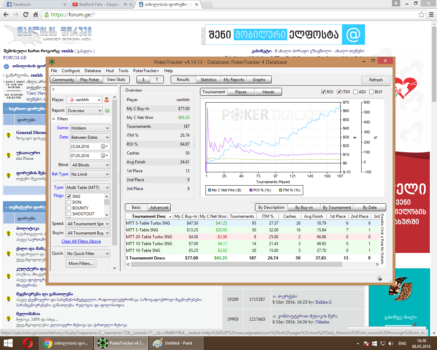Check the SHOOTOUT flag
The width and height of the screenshot is (437, 350).
(69, 214)
